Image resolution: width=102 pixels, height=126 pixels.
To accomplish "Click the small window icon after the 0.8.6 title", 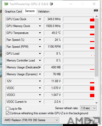I will (51, 4).
